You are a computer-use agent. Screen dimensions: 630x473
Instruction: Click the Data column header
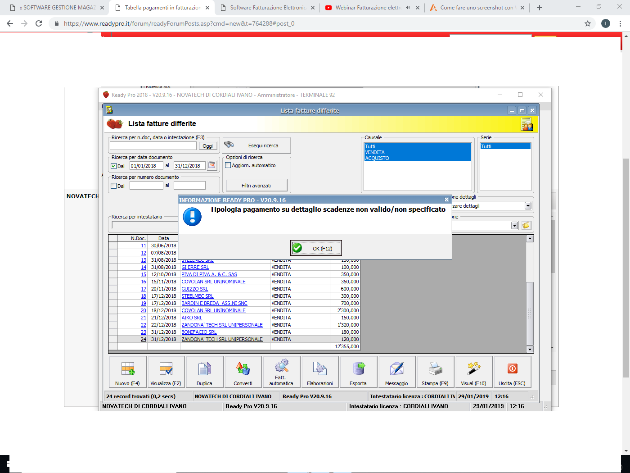[x=164, y=238]
